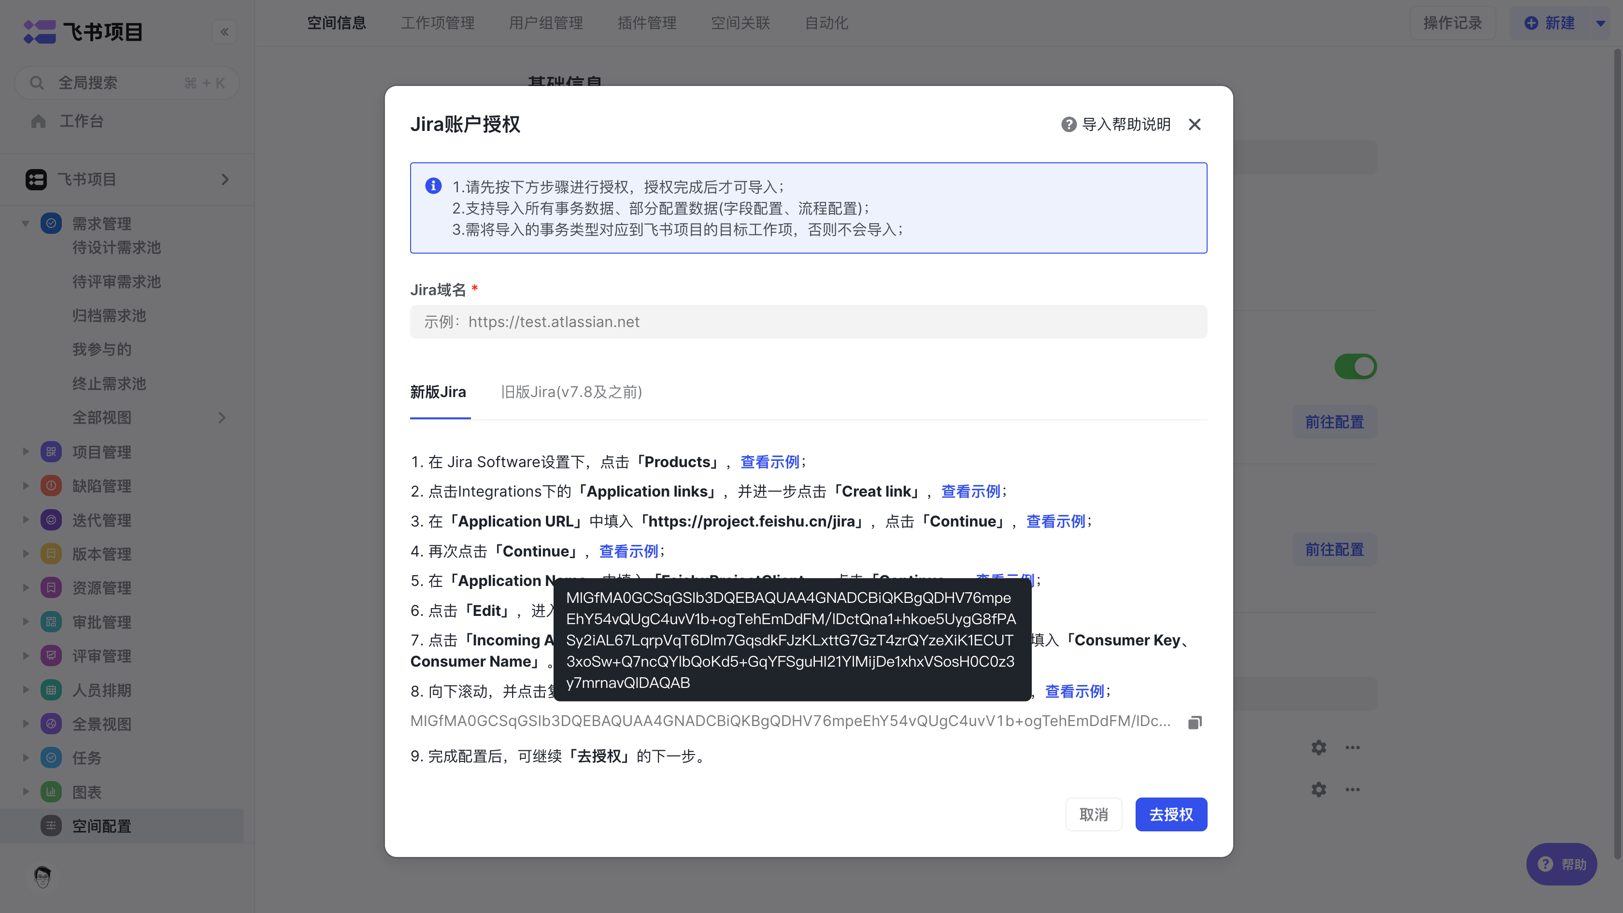Expand the 审批管理 tree node
1623x913 pixels.
click(x=25, y=622)
